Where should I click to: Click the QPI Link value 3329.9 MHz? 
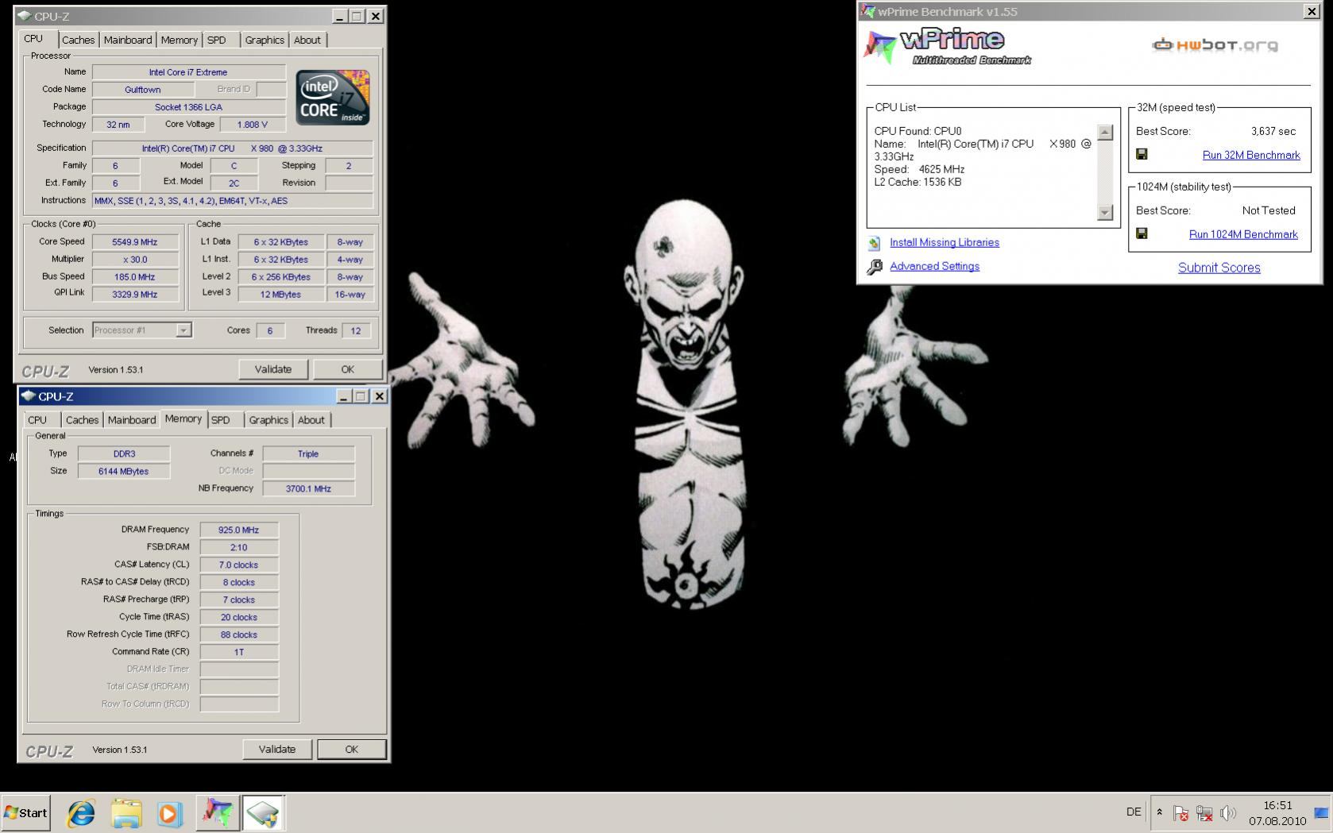pyautogui.click(x=135, y=294)
